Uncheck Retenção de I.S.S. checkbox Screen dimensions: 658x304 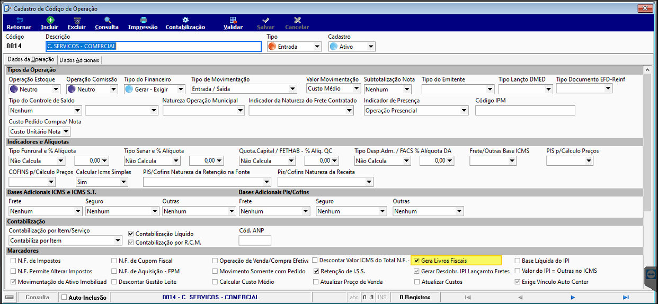click(316, 271)
